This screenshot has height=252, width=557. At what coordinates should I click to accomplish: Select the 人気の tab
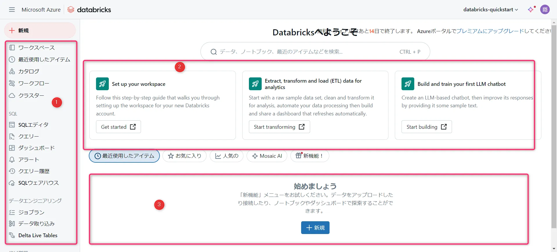click(x=227, y=156)
